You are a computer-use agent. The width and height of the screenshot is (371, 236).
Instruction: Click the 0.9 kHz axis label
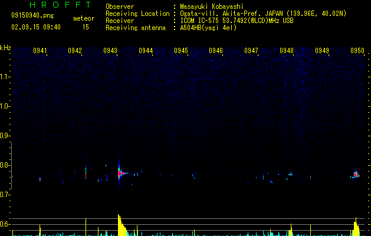(5, 136)
